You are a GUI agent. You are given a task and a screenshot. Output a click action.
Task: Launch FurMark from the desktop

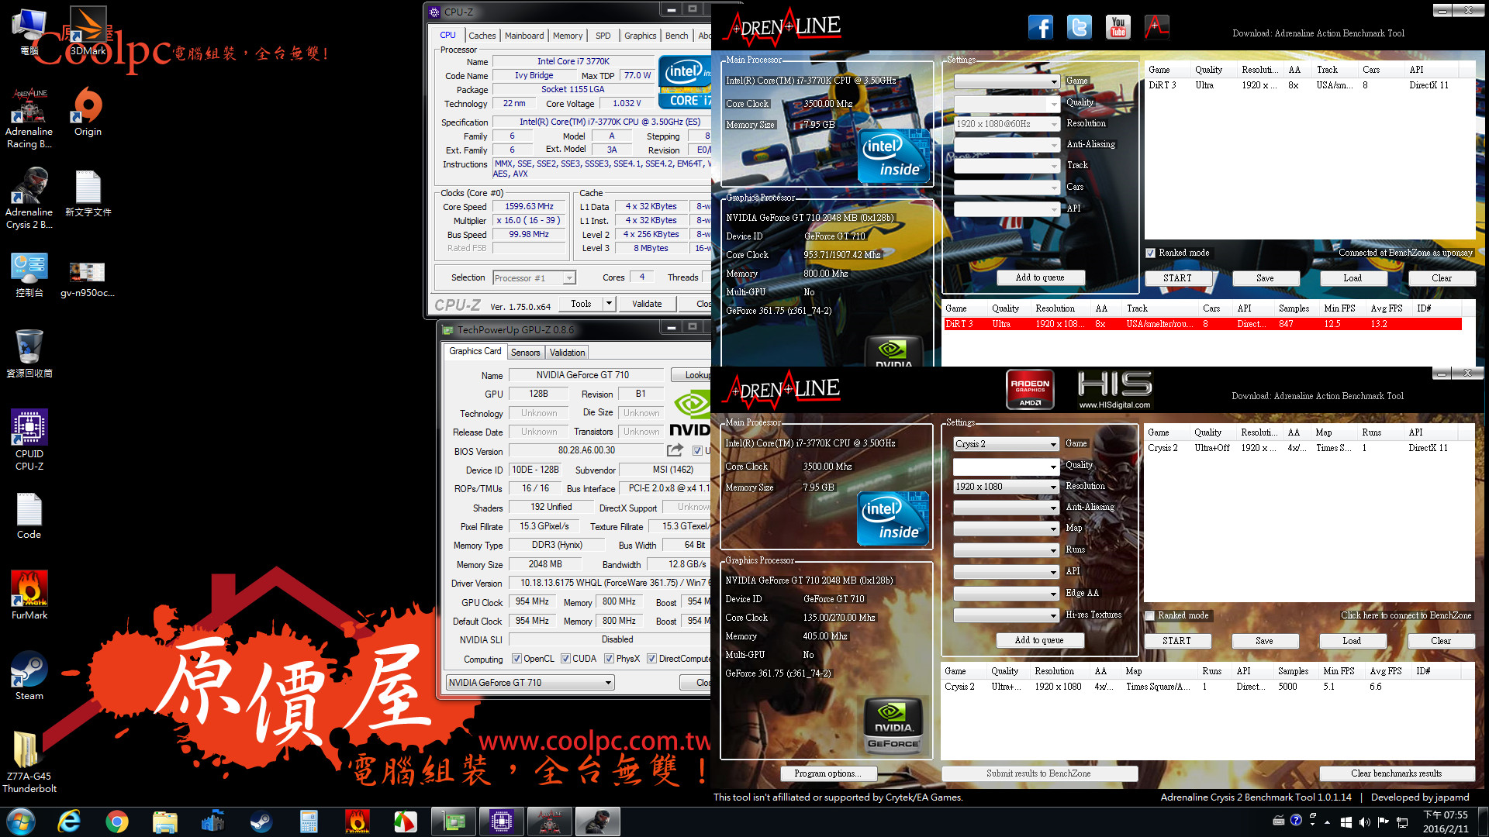click(x=29, y=595)
